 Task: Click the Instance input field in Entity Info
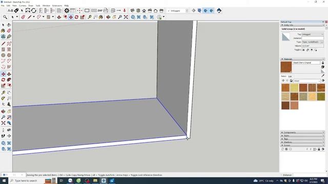[313, 38]
